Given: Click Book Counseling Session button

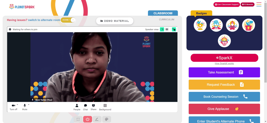Looking at the screenshot, I should click(224, 97).
